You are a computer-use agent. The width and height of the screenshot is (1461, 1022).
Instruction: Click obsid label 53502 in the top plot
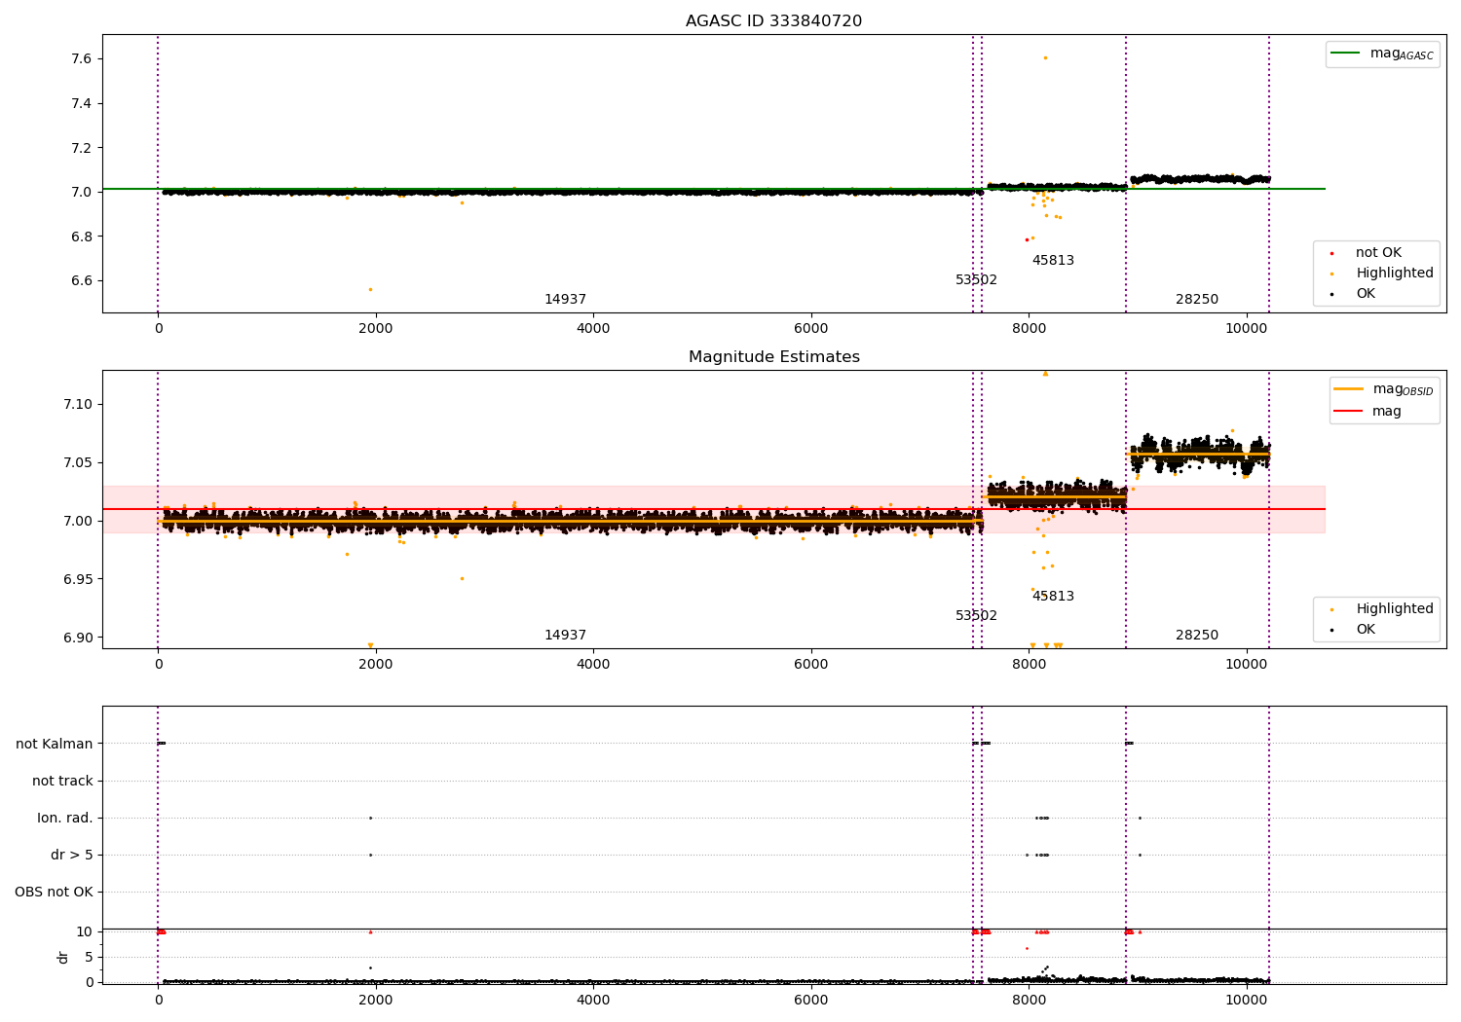[x=976, y=280]
